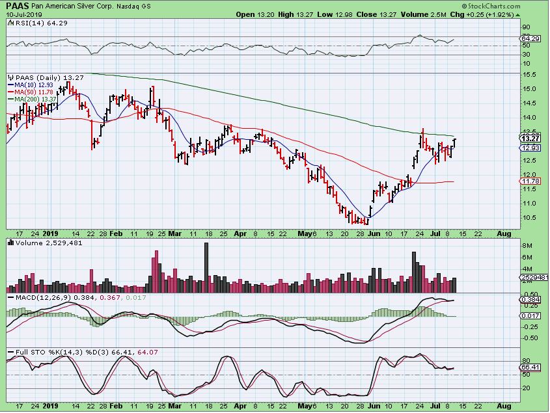Click the histogram icon beside Volume label
Image resolution: width=550 pixels, height=413 pixels.
10,243
